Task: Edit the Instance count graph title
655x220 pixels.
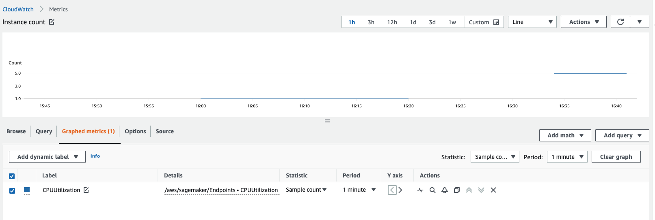Action: pyautogui.click(x=52, y=22)
